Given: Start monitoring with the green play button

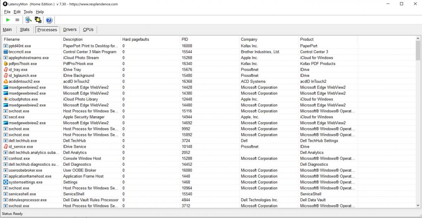Looking at the screenshot, I should (8, 20).
